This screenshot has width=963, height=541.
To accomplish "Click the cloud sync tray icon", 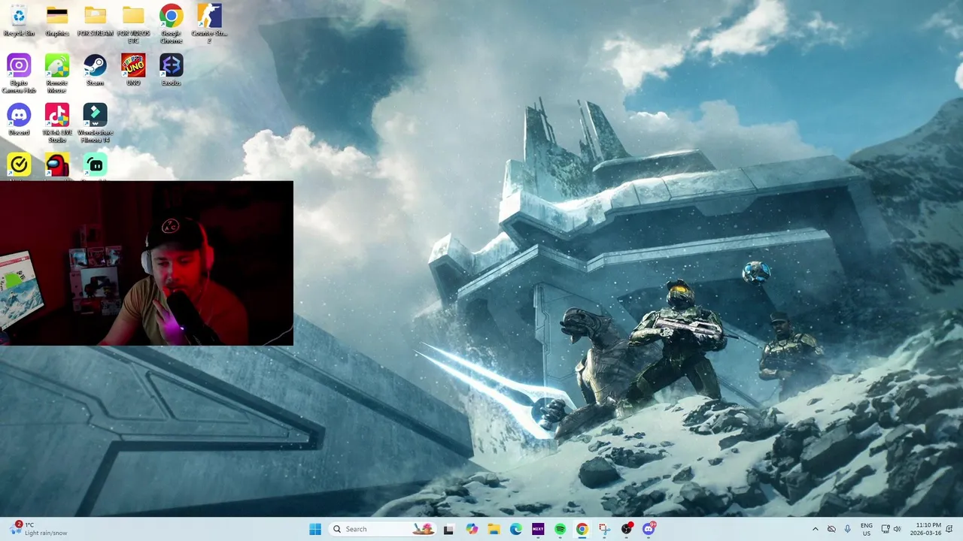I will (x=831, y=529).
